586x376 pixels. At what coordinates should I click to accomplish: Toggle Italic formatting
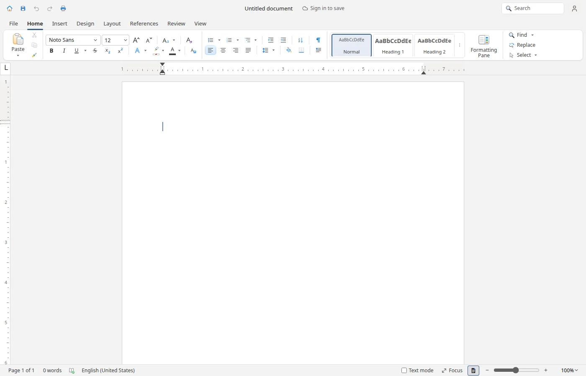click(x=64, y=51)
